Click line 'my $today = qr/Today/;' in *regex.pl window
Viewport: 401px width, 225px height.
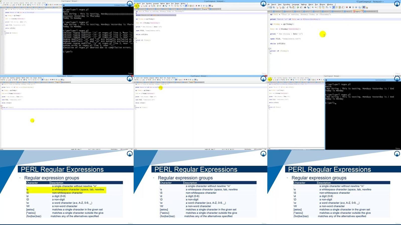point(282,24)
